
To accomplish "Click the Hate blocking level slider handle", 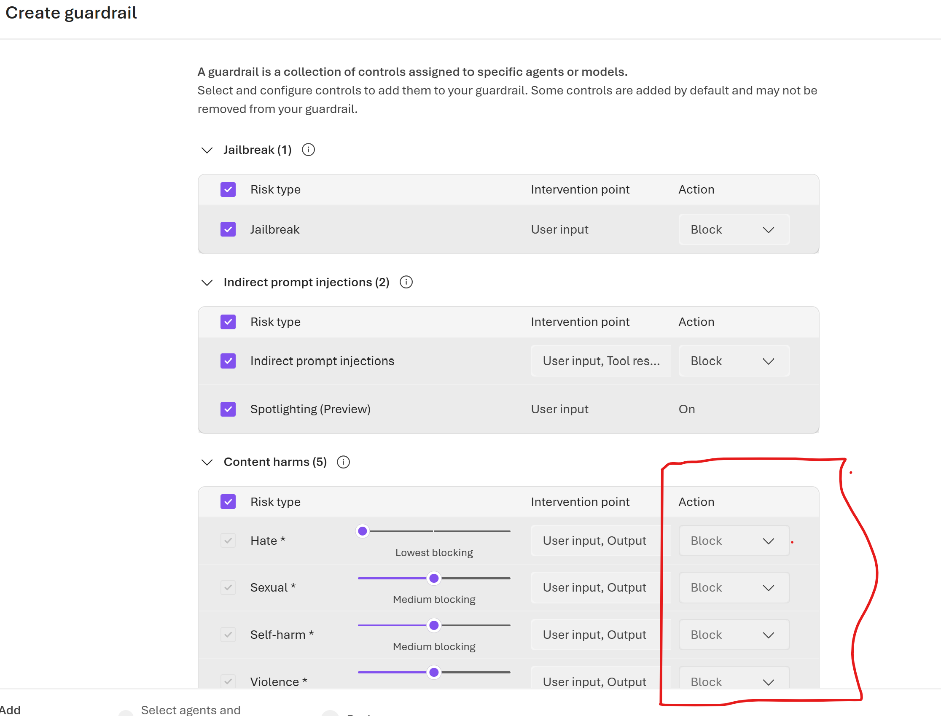I will tap(362, 531).
